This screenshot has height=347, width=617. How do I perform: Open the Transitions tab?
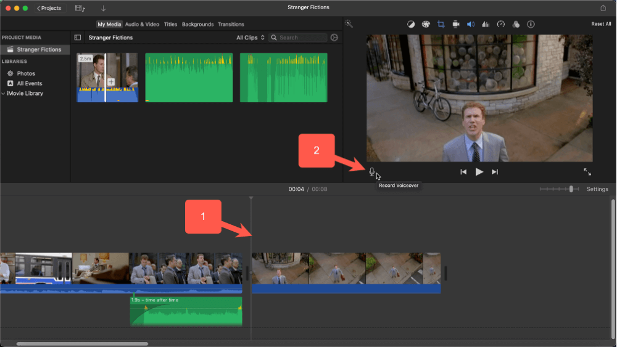click(231, 25)
